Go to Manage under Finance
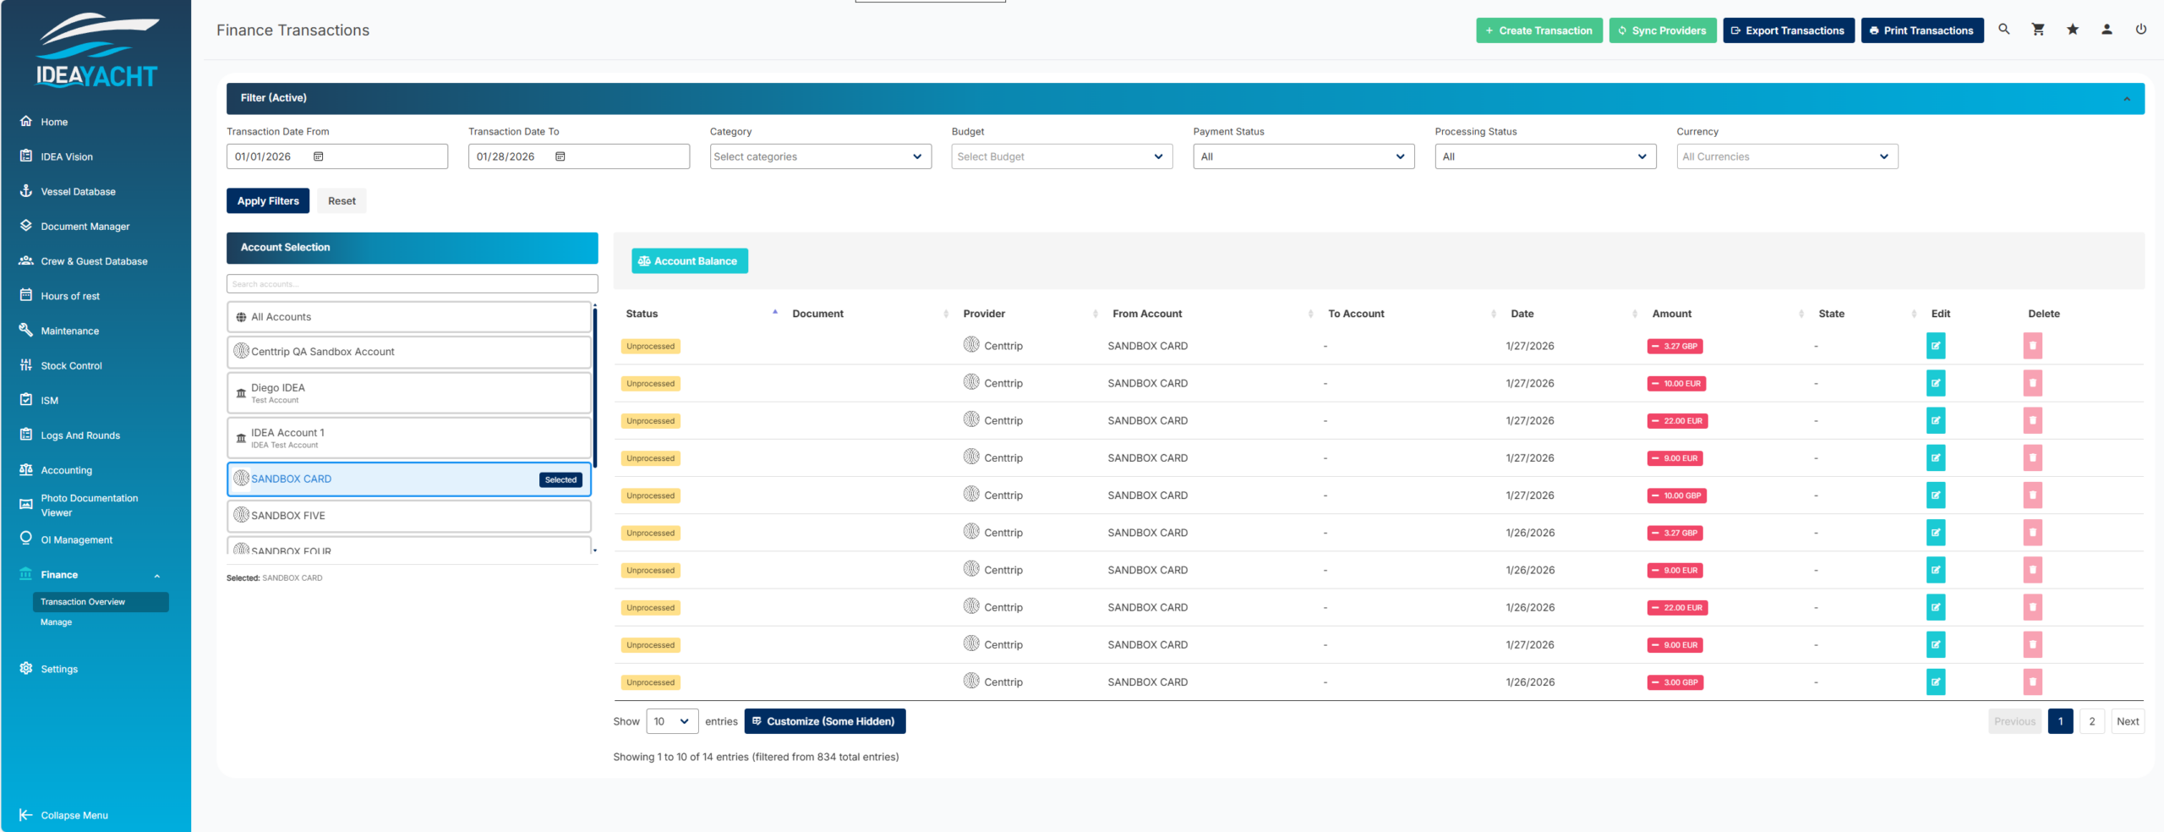 pyautogui.click(x=57, y=622)
